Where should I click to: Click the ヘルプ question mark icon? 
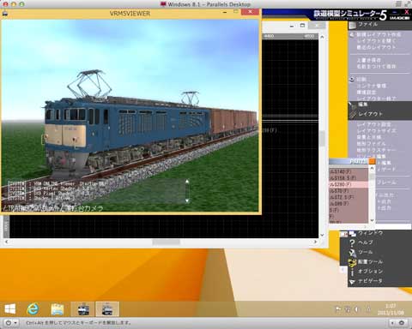pos(352,243)
